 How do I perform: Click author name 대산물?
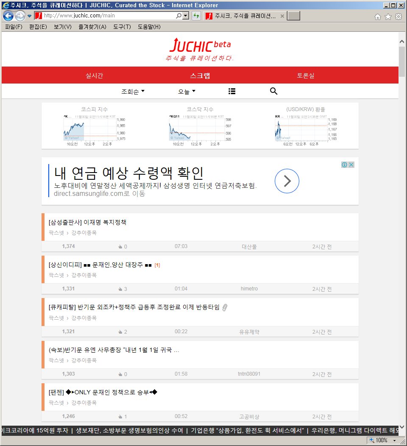pos(249,247)
